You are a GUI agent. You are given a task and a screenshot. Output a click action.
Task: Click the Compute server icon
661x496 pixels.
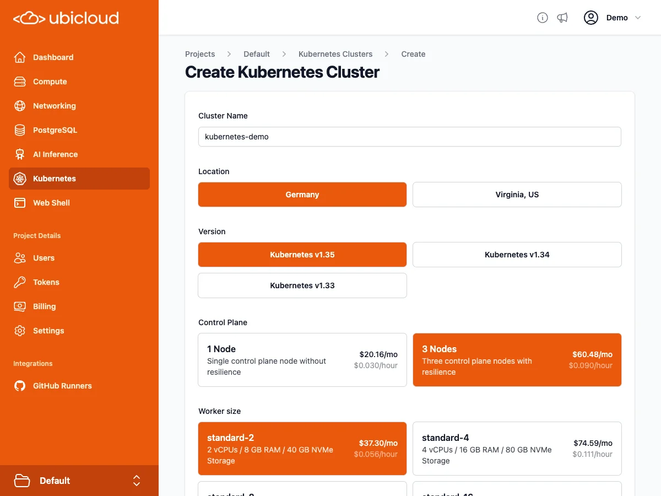[x=20, y=82]
